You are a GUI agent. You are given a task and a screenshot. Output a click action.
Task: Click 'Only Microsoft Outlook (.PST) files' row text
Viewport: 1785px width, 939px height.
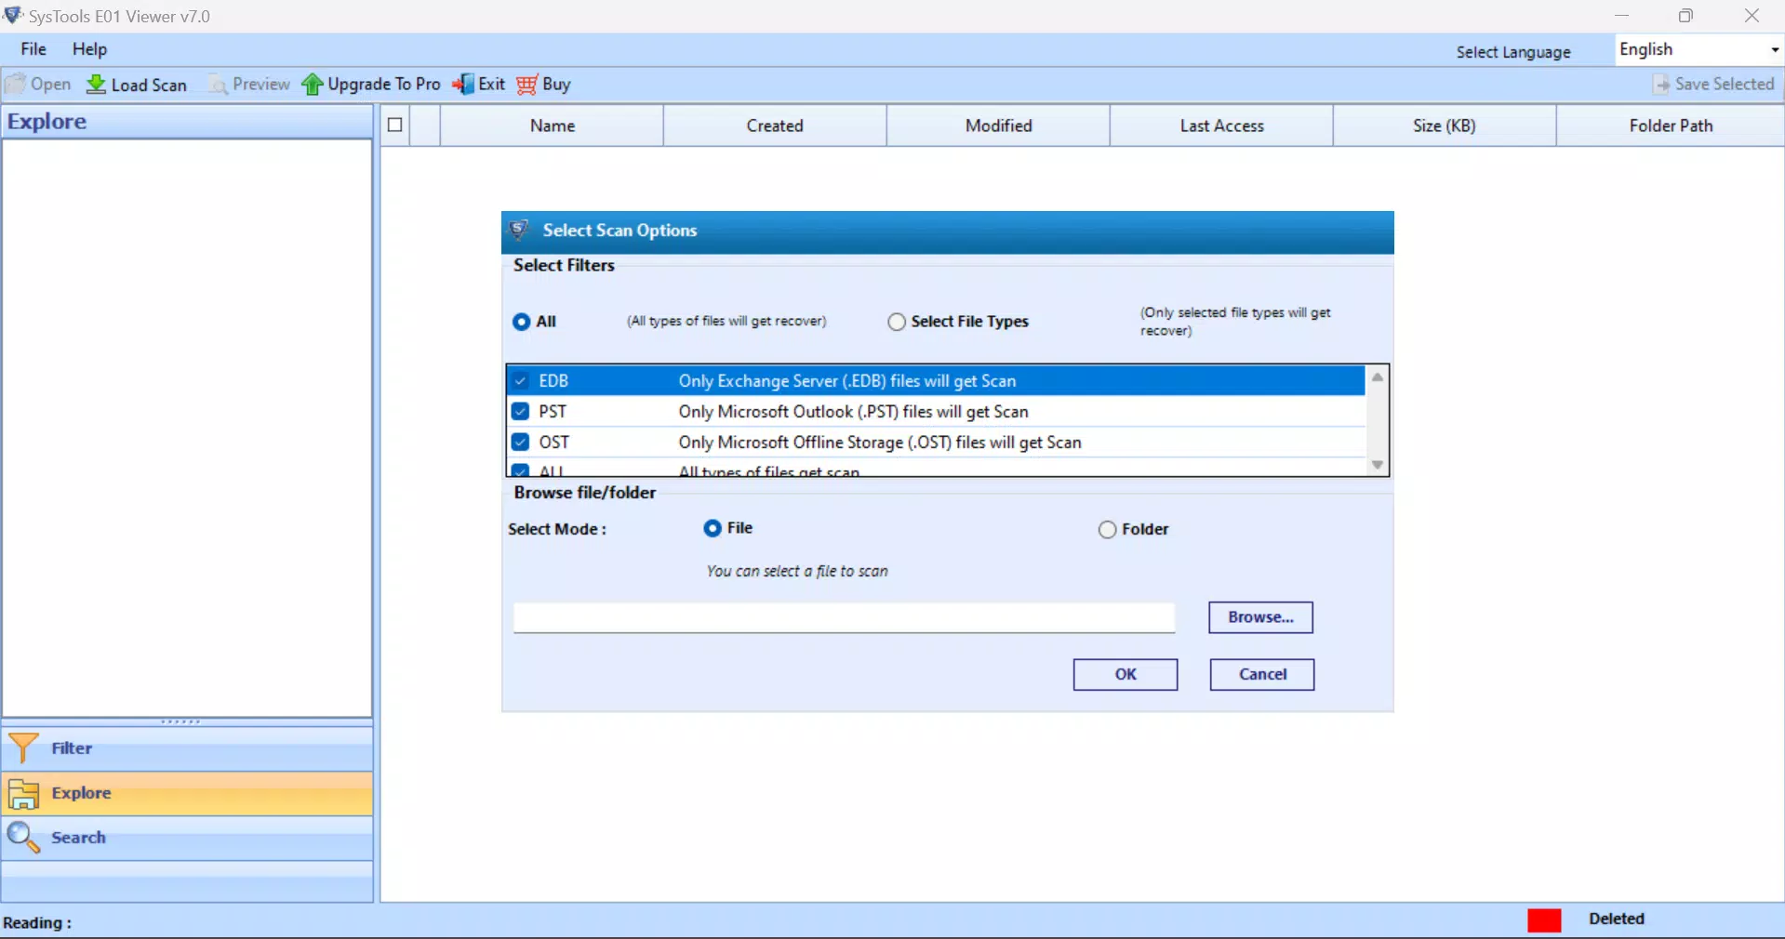853,412
